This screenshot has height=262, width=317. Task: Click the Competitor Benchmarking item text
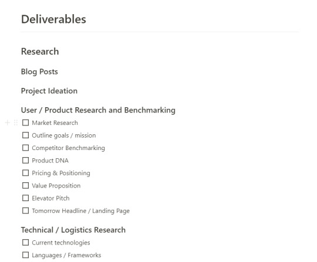68,148
